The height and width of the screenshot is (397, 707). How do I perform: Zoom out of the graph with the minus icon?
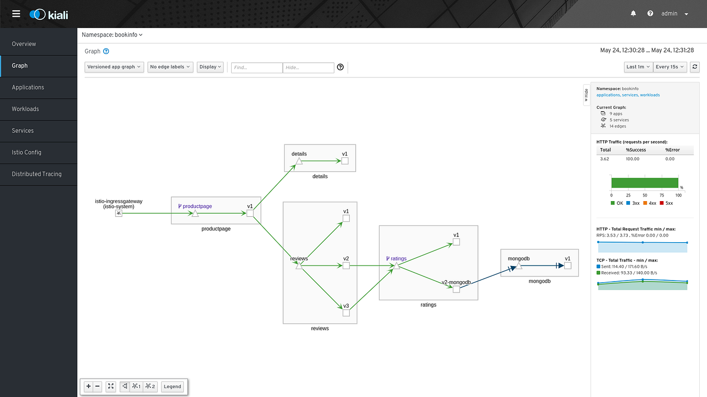[97, 386]
